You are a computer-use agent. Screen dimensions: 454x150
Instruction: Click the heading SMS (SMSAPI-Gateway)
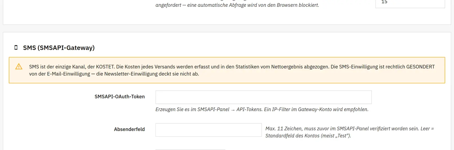pyautogui.click(x=59, y=48)
